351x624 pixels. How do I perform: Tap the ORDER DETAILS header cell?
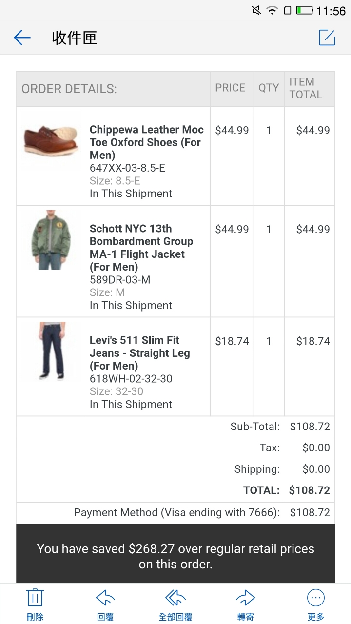point(114,89)
